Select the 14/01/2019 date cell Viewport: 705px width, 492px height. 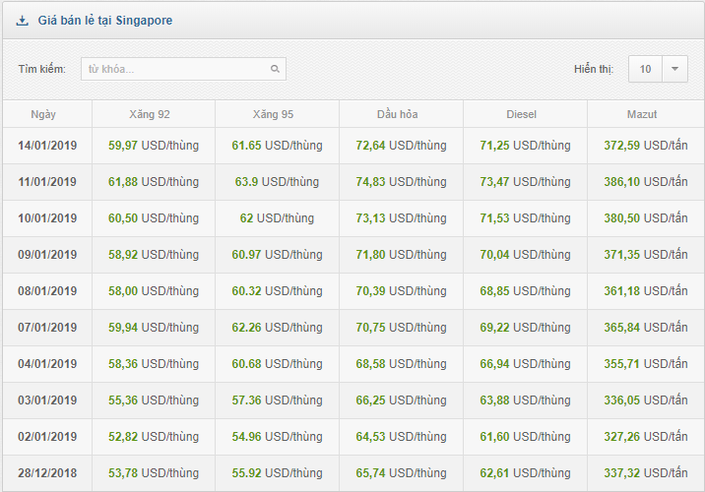click(x=47, y=146)
